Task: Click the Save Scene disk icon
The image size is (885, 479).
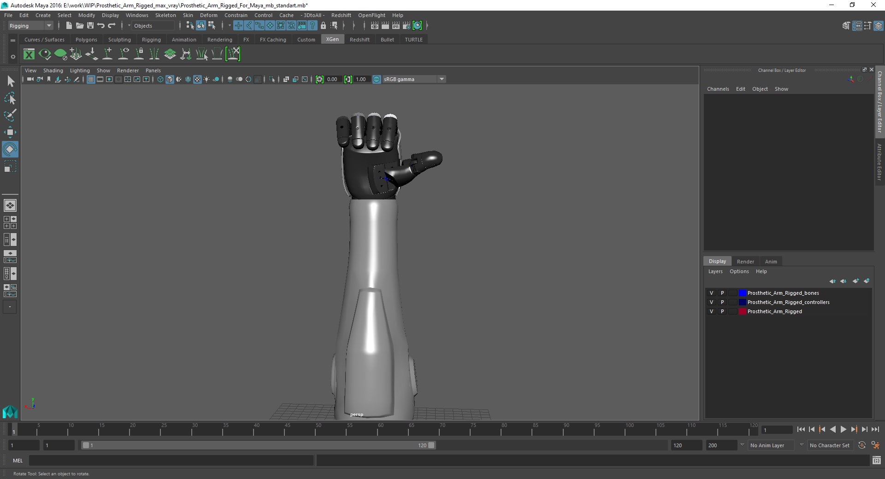Action: point(90,26)
